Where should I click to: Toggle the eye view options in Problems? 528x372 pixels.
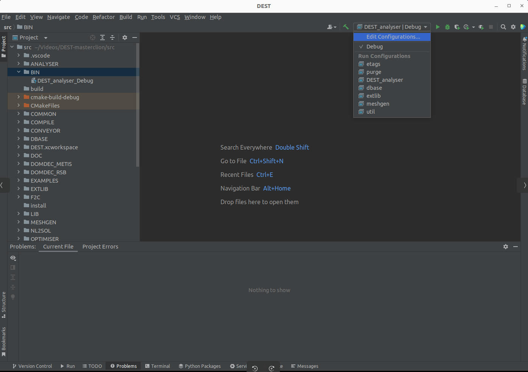(13, 258)
